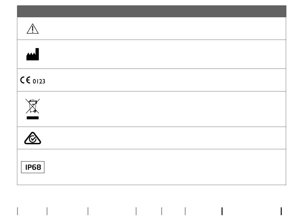
Task: Click the CE conformity mark letters
Action: [25, 80]
